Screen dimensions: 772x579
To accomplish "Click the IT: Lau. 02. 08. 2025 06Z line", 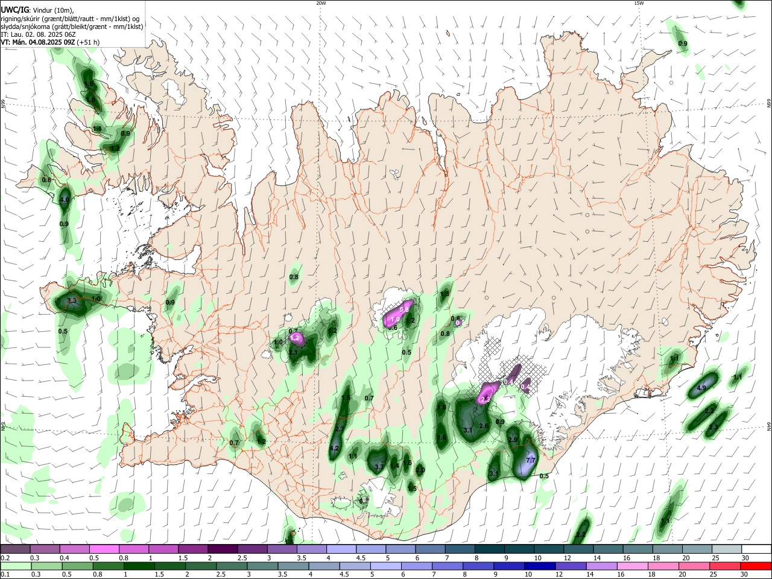I will [38, 34].
